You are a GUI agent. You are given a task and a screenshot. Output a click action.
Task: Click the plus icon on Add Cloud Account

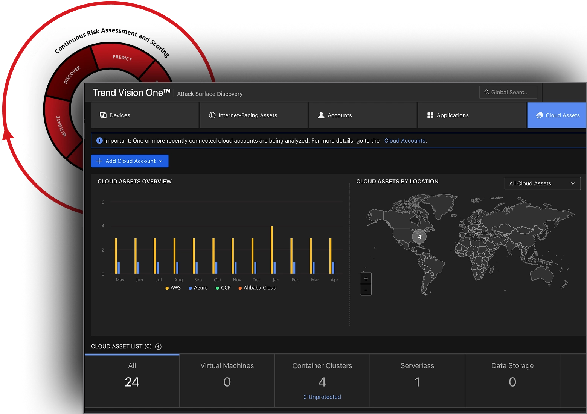99,161
